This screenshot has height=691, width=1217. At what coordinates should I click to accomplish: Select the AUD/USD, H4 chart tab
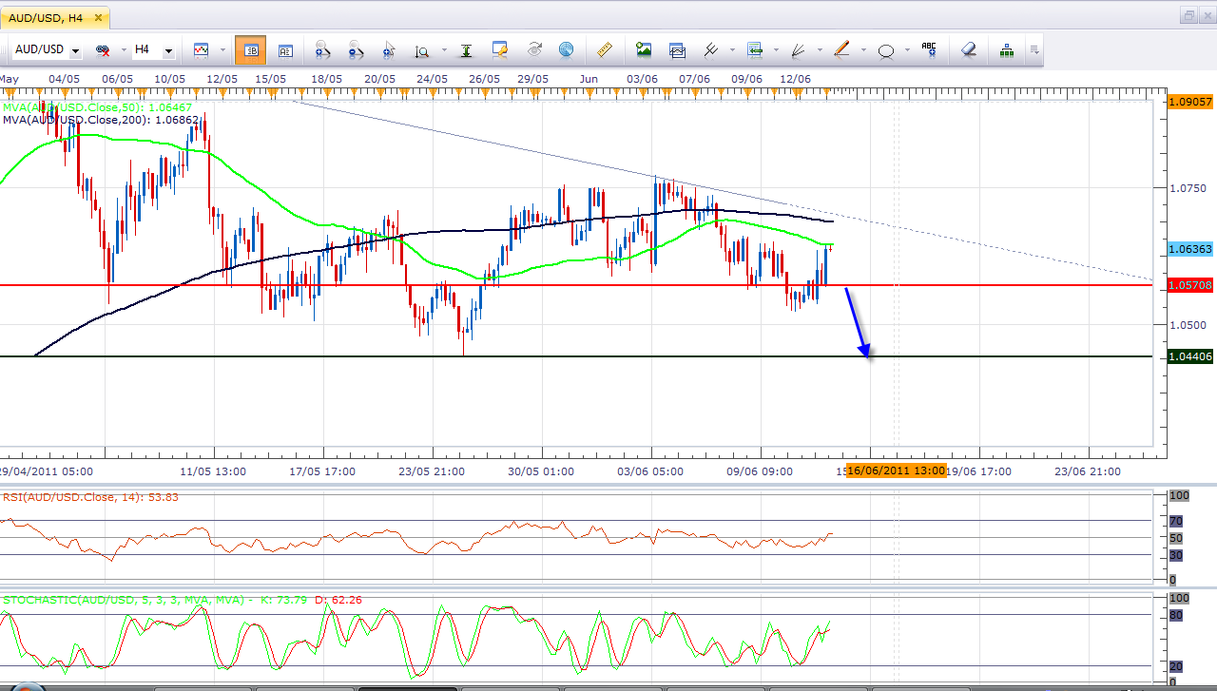pyautogui.click(x=55, y=17)
